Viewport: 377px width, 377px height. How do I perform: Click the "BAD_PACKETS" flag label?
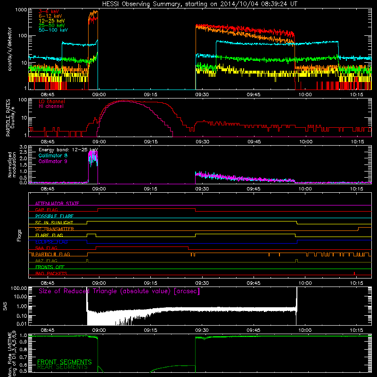click(51, 273)
